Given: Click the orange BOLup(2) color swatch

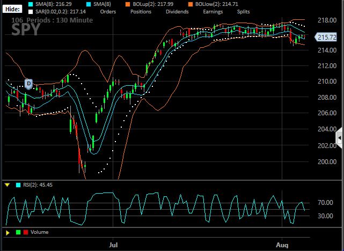Looking at the screenshot, I should click(x=128, y=4).
